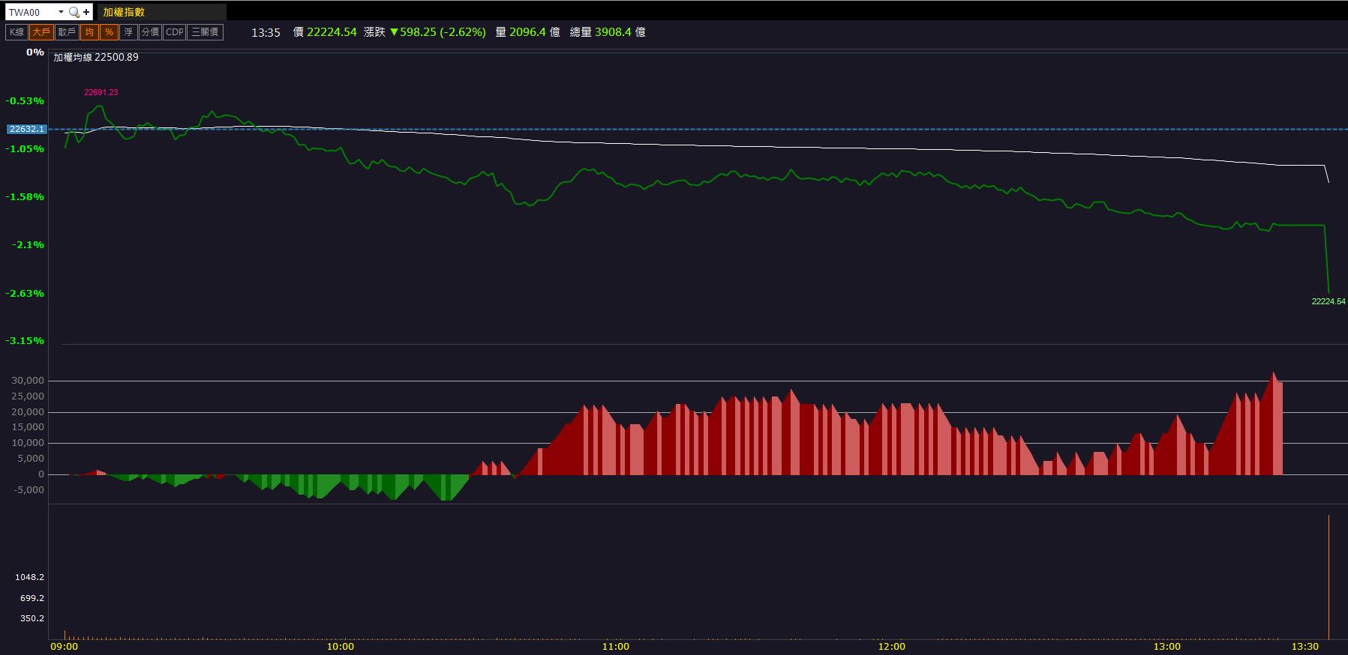Toggle the 浮 floating button
Image resolution: width=1348 pixels, height=655 pixels.
(128, 32)
